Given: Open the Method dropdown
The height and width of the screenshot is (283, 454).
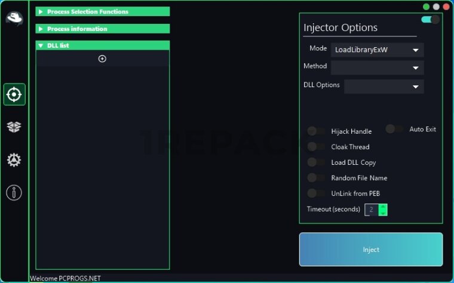Looking at the screenshot, I should [378, 67].
